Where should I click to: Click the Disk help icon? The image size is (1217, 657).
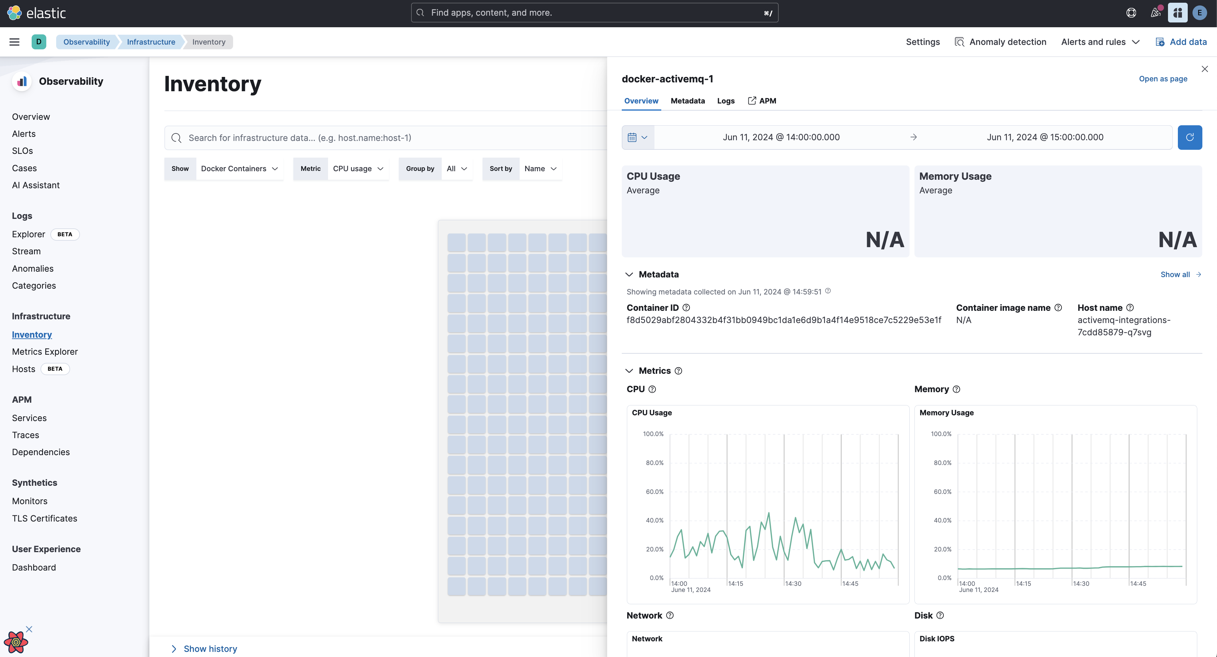coord(940,615)
